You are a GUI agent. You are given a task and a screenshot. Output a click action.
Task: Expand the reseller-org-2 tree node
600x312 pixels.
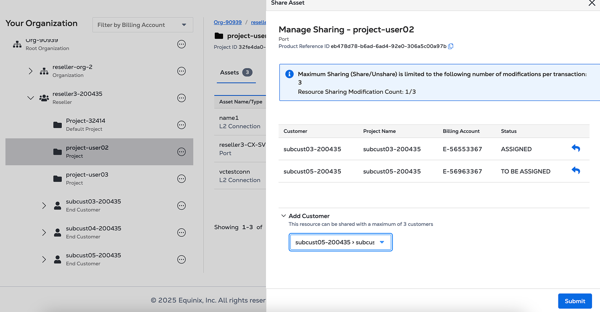(31, 71)
